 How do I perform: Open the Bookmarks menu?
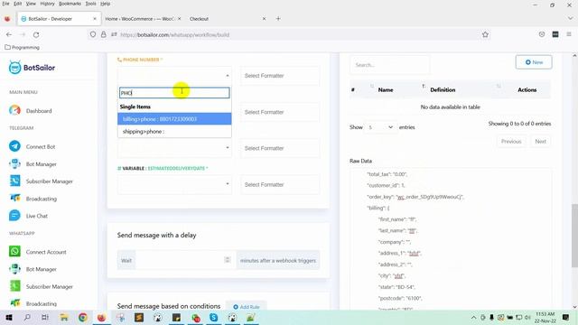tap(70, 4)
